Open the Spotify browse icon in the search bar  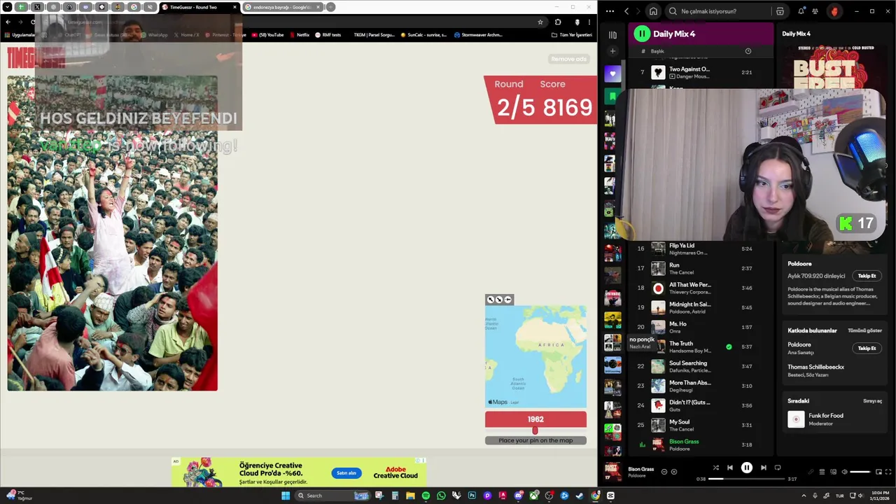tap(780, 11)
